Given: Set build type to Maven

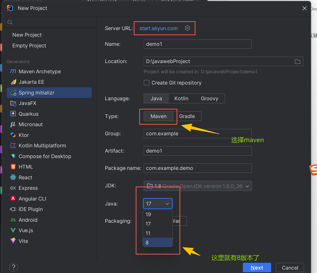Looking at the screenshot, I should [158, 116].
